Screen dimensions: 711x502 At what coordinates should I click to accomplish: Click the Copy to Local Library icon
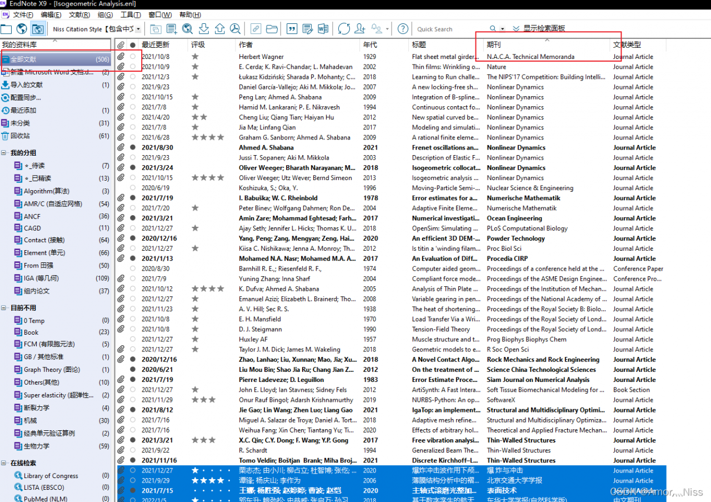pos(156,29)
